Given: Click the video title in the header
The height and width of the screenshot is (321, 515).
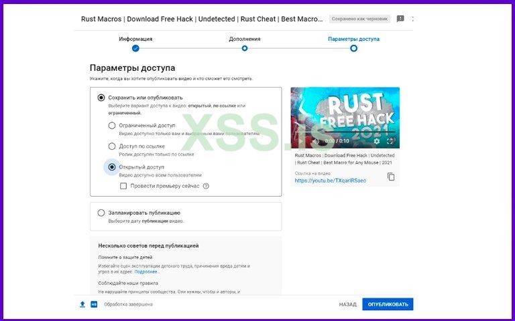Looking at the screenshot, I should [x=202, y=19].
